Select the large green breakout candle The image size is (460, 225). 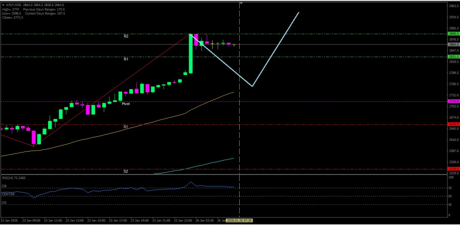click(191, 54)
